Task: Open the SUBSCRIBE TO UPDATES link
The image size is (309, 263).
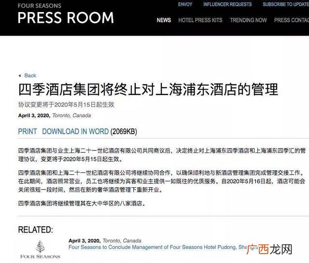Action: 286,4
